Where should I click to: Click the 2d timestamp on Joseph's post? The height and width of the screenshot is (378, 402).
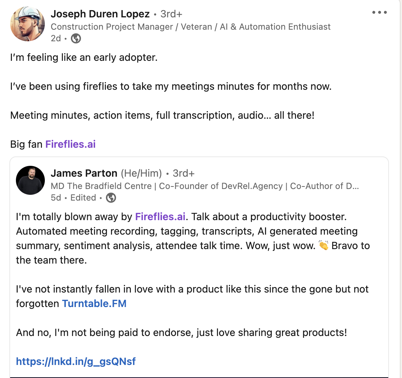coord(55,38)
